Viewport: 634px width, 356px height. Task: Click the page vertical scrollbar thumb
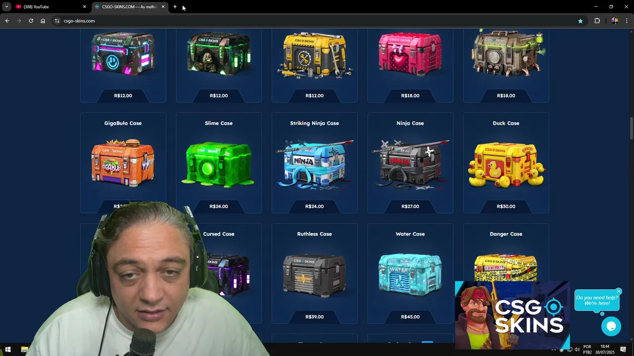tap(632, 128)
